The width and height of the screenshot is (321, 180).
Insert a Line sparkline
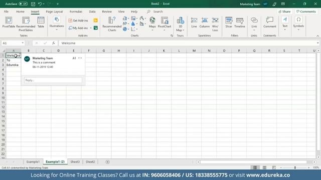194,22
